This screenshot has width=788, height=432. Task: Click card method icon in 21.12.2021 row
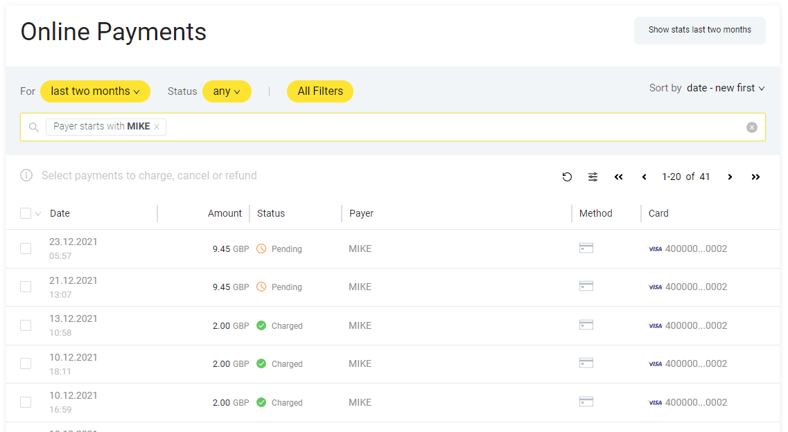[586, 286]
